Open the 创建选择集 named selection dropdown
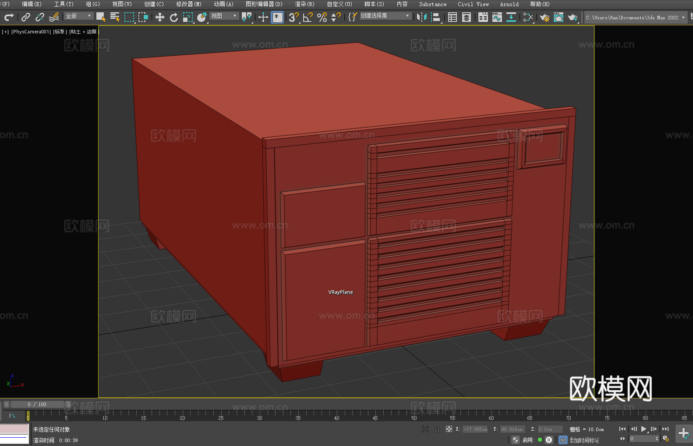The image size is (693, 446). pyautogui.click(x=385, y=16)
